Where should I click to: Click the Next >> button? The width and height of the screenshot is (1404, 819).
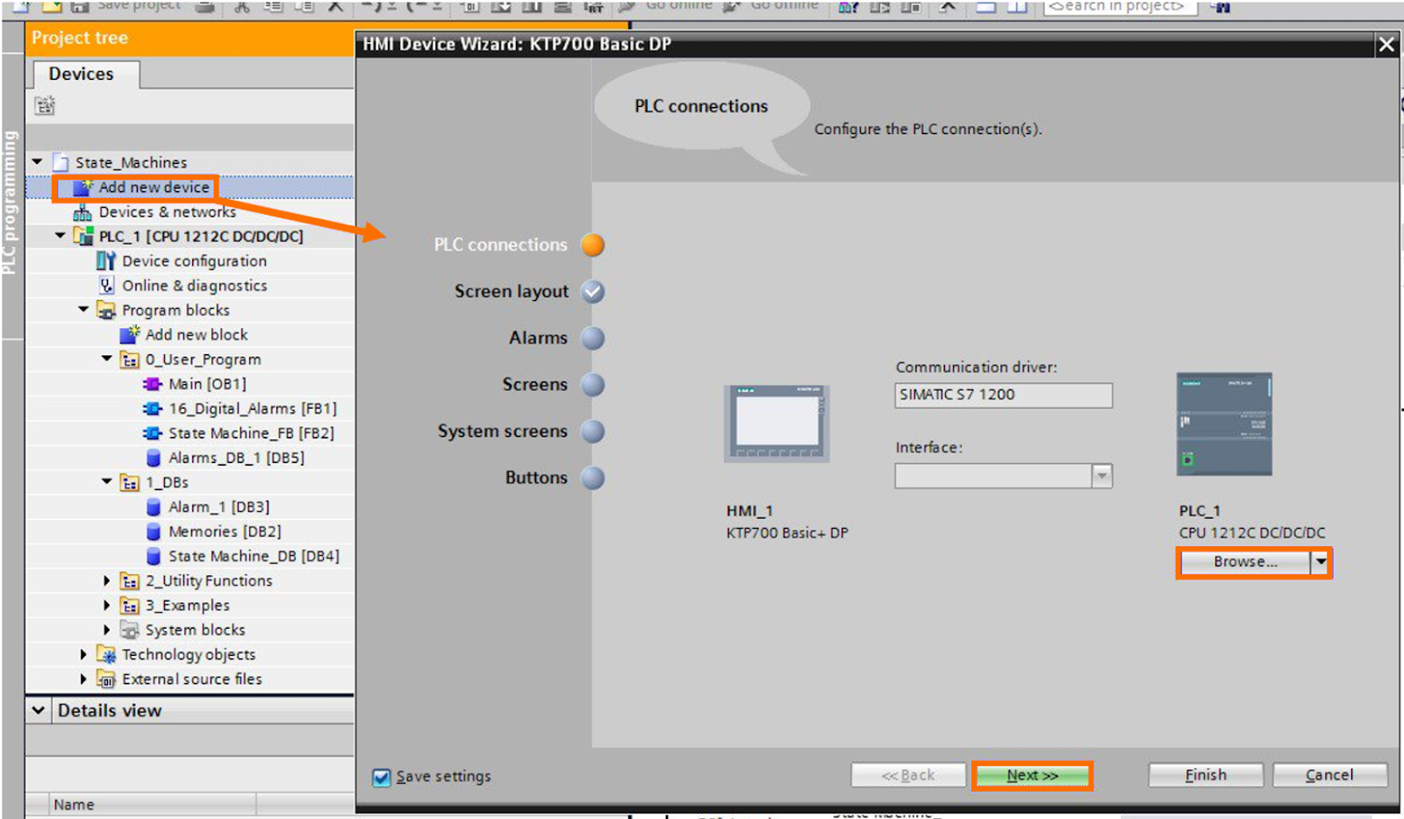(x=1032, y=776)
